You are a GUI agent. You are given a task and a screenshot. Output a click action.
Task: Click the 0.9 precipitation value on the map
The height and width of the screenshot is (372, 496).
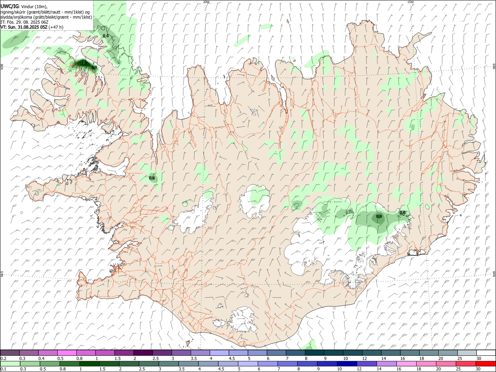[379, 216]
